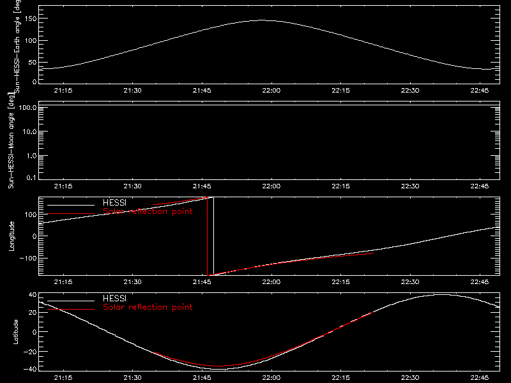This screenshot has height=383, width=511.
Task: Click 22:45 time label under Latitude plot
Action: pyautogui.click(x=480, y=378)
